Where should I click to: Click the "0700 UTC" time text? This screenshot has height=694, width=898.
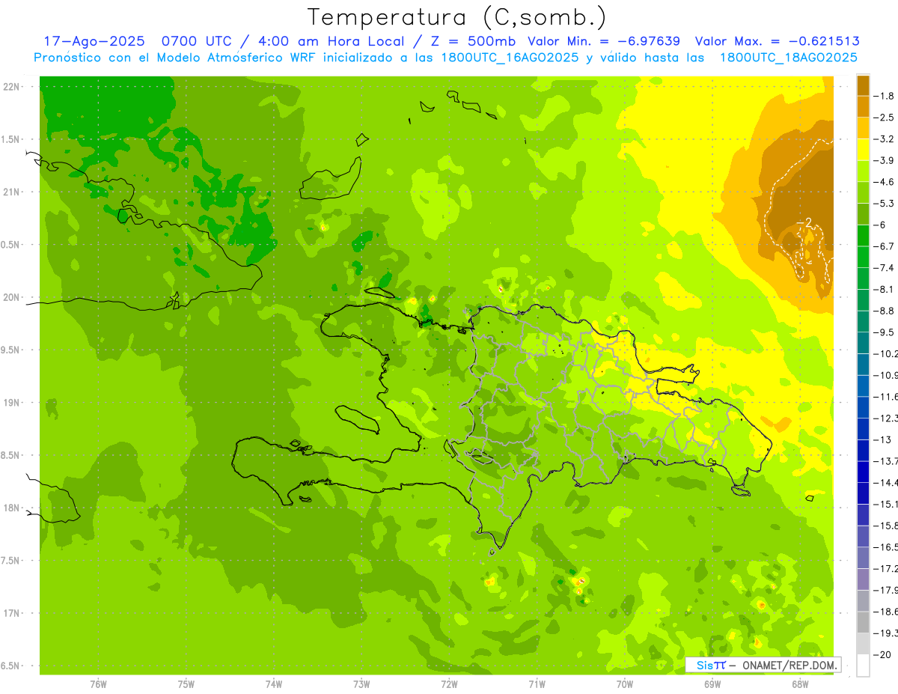pyautogui.click(x=198, y=41)
